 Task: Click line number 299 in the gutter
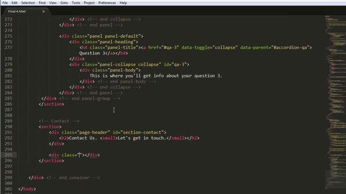pos(9,178)
